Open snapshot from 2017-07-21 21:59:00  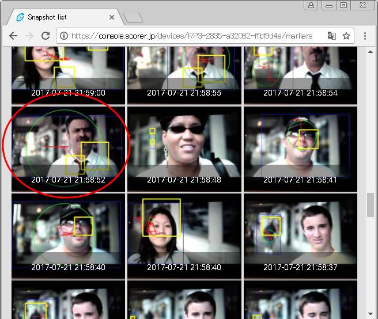pos(68,75)
